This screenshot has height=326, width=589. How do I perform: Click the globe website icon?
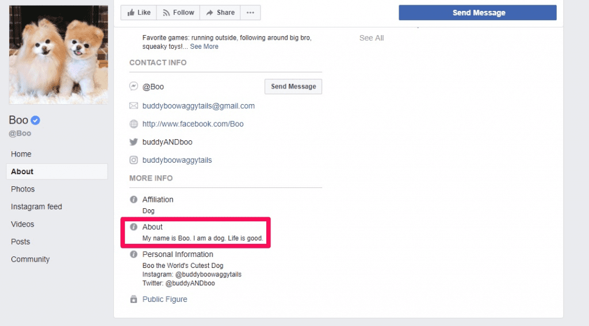133,124
